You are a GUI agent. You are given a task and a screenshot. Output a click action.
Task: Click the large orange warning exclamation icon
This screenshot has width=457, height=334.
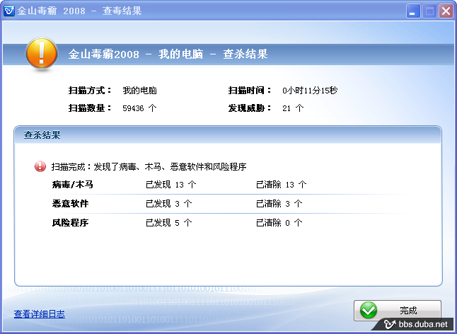coord(42,54)
